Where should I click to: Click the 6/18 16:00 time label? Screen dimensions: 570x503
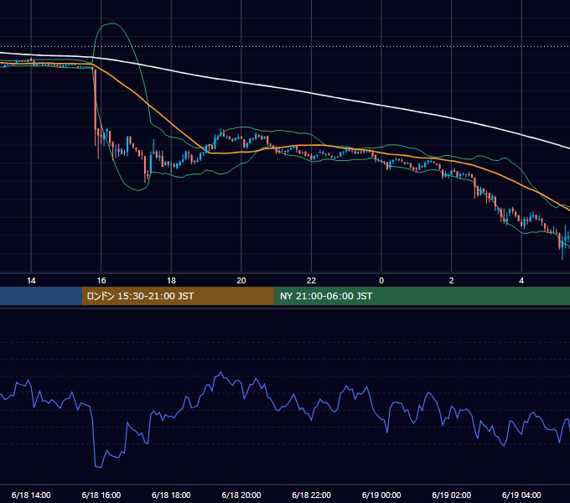click(101, 495)
